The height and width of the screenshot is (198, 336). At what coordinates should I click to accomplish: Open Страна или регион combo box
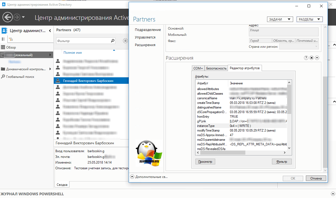click(299, 47)
